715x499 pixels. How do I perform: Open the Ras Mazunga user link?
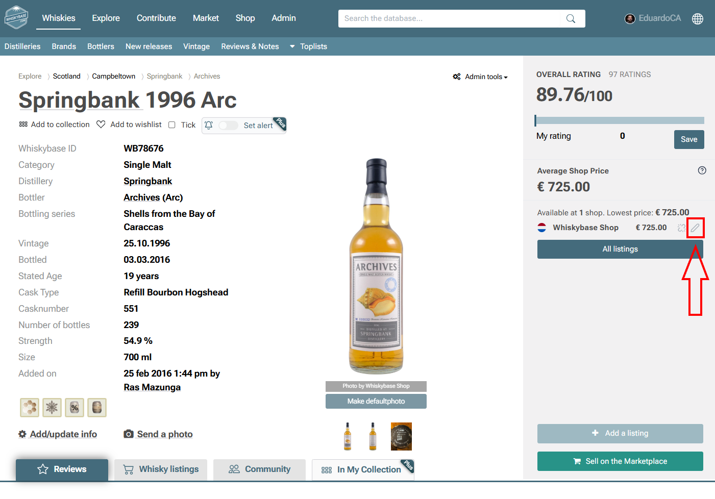tap(152, 387)
